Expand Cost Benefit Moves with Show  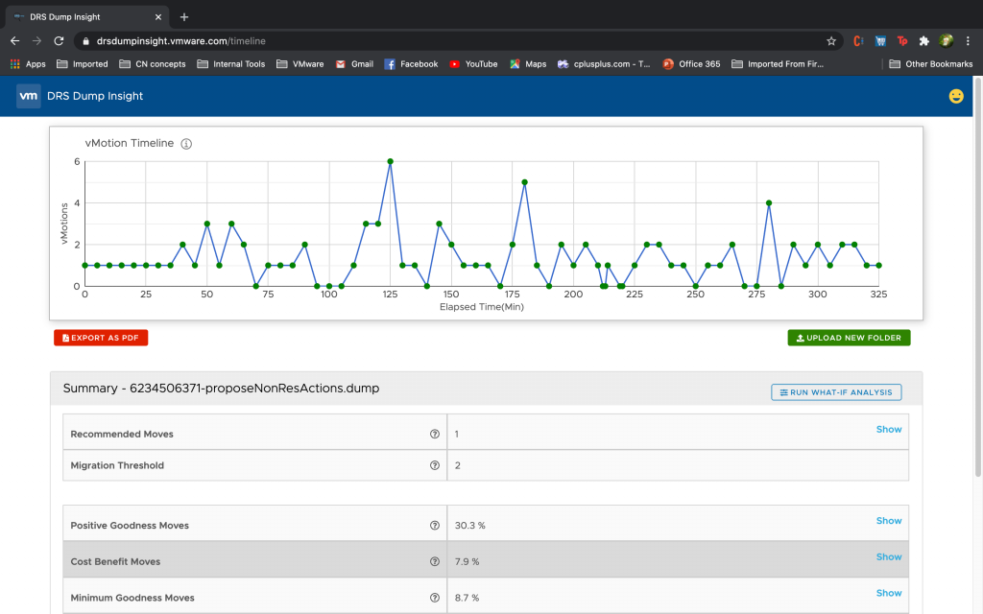point(888,556)
